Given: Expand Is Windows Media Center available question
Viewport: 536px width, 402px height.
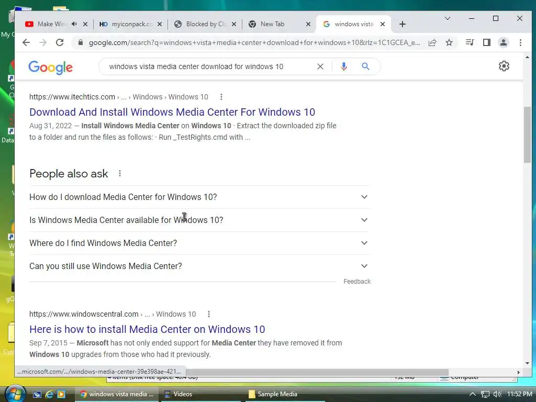Looking at the screenshot, I should coord(199,220).
